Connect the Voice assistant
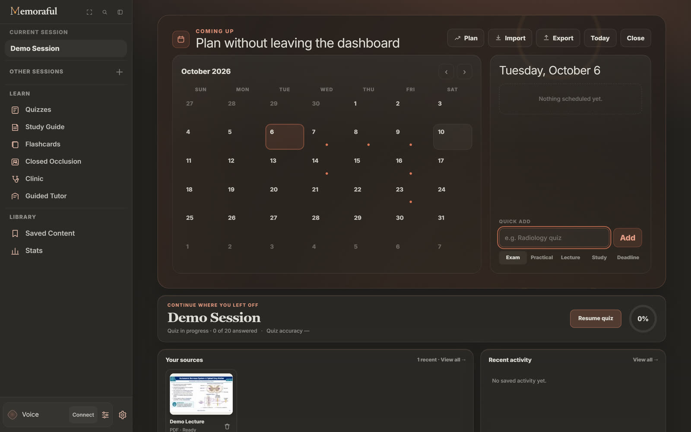691x432 pixels. coord(83,415)
